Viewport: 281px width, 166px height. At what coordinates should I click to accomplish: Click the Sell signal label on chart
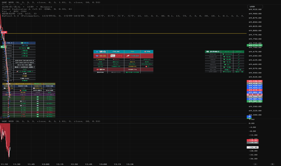[4, 32]
